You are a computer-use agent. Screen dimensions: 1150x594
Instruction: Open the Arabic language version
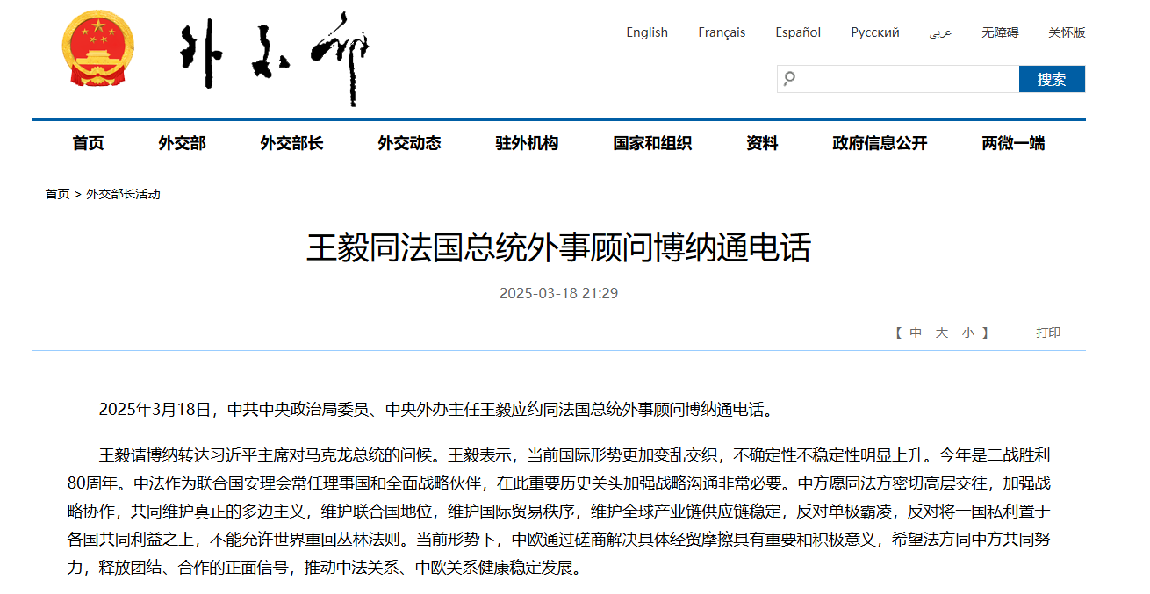click(x=940, y=32)
